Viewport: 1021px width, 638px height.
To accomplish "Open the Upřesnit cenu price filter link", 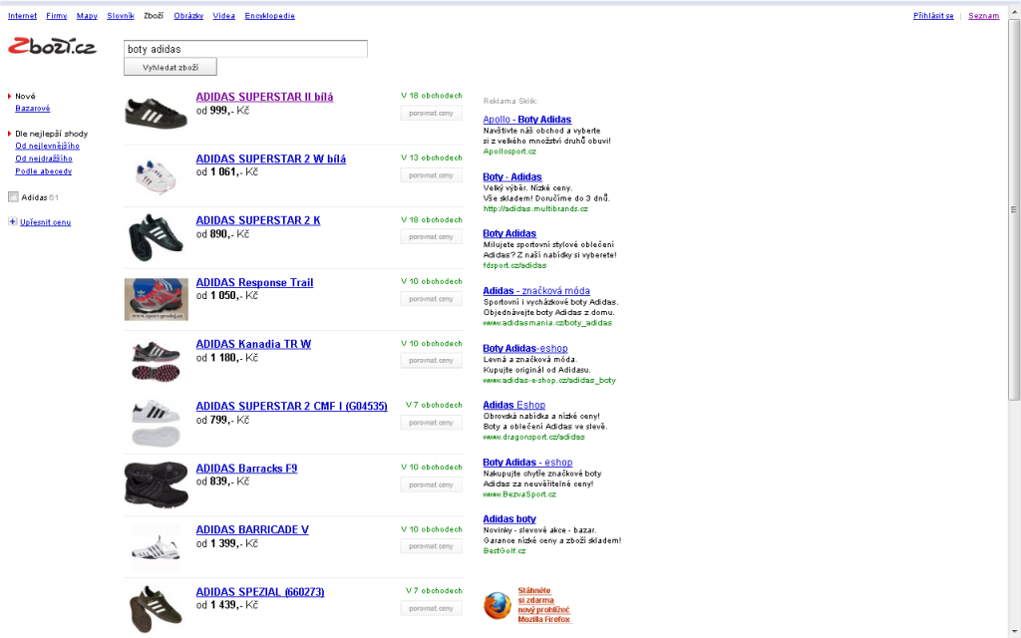I will (45, 222).
